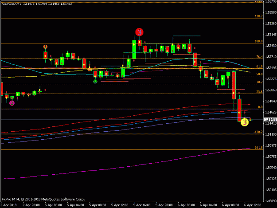This screenshot has width=277, height=208.
Task: Click the large red circle wave 3 marker
Action: point(139,32)
